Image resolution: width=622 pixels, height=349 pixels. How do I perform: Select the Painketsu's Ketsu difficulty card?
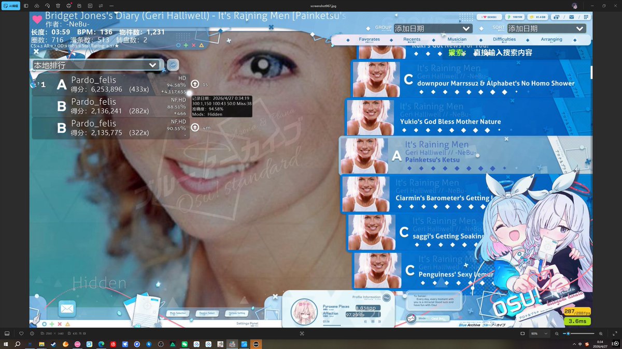tap(465, 155)
